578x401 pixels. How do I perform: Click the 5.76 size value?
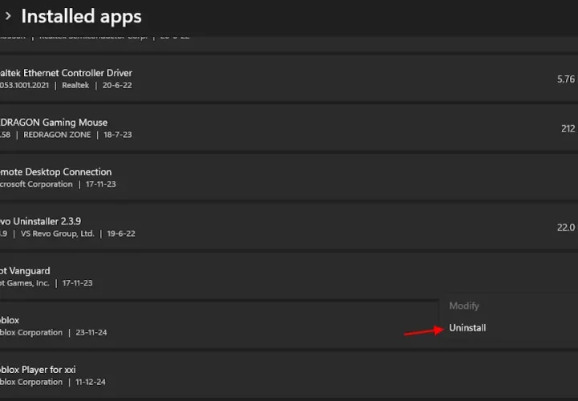[566, 79]
